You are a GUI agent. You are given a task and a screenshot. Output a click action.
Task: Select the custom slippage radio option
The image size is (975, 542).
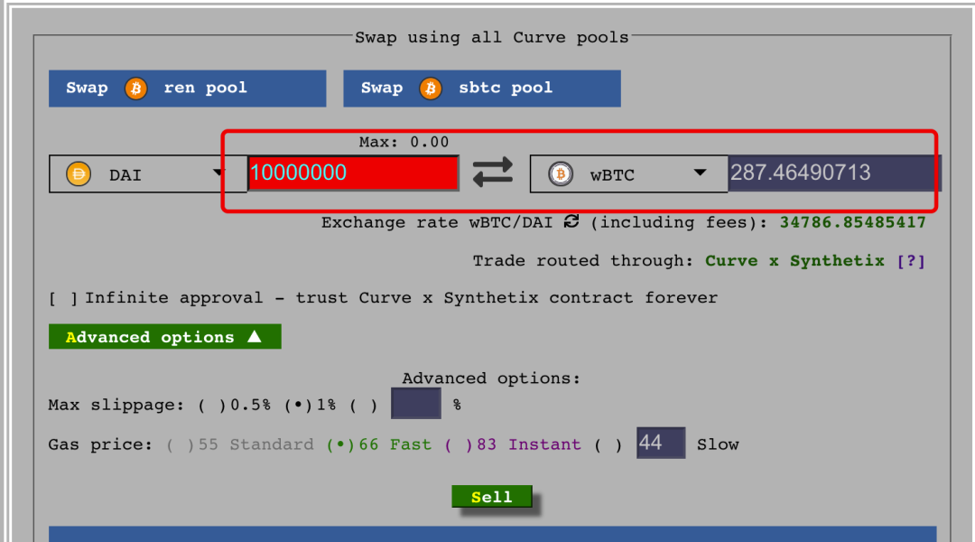tap(364, 405)
